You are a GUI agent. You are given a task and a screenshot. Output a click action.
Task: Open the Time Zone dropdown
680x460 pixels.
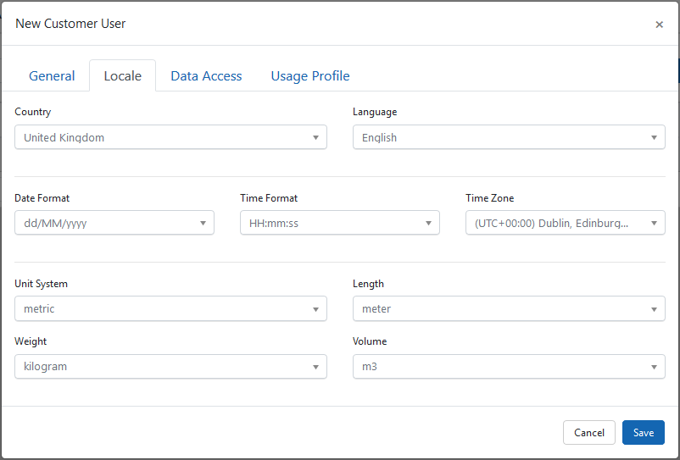565,223
